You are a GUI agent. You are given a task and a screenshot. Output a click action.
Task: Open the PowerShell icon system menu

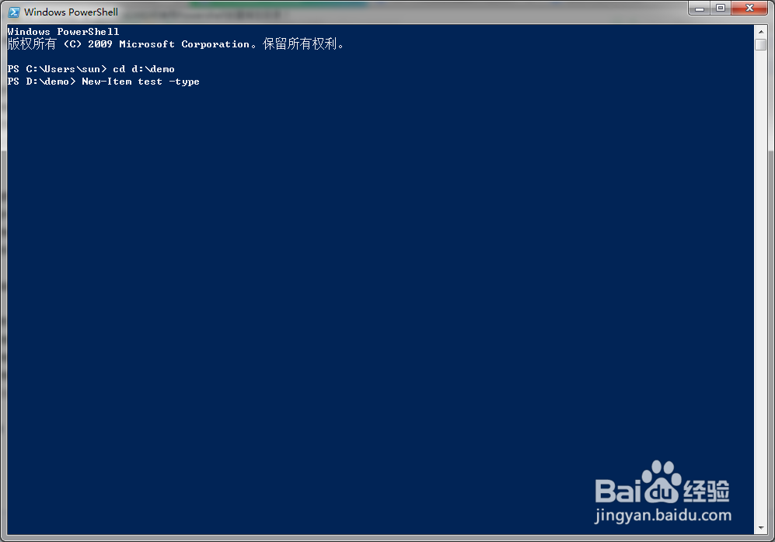pos(14,12)
